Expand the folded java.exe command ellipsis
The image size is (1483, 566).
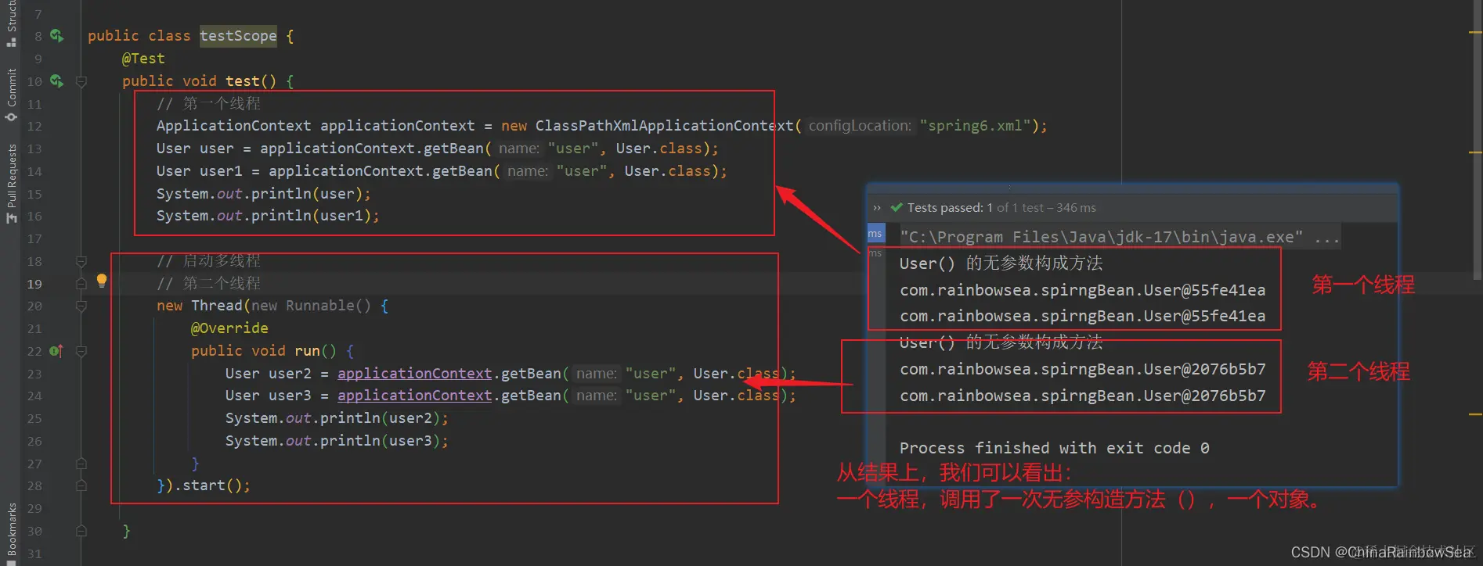tap(1326, 237)
